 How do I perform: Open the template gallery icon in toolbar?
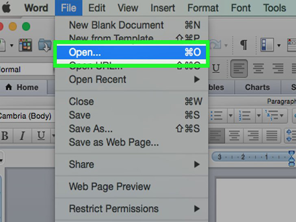coord(25,45)
